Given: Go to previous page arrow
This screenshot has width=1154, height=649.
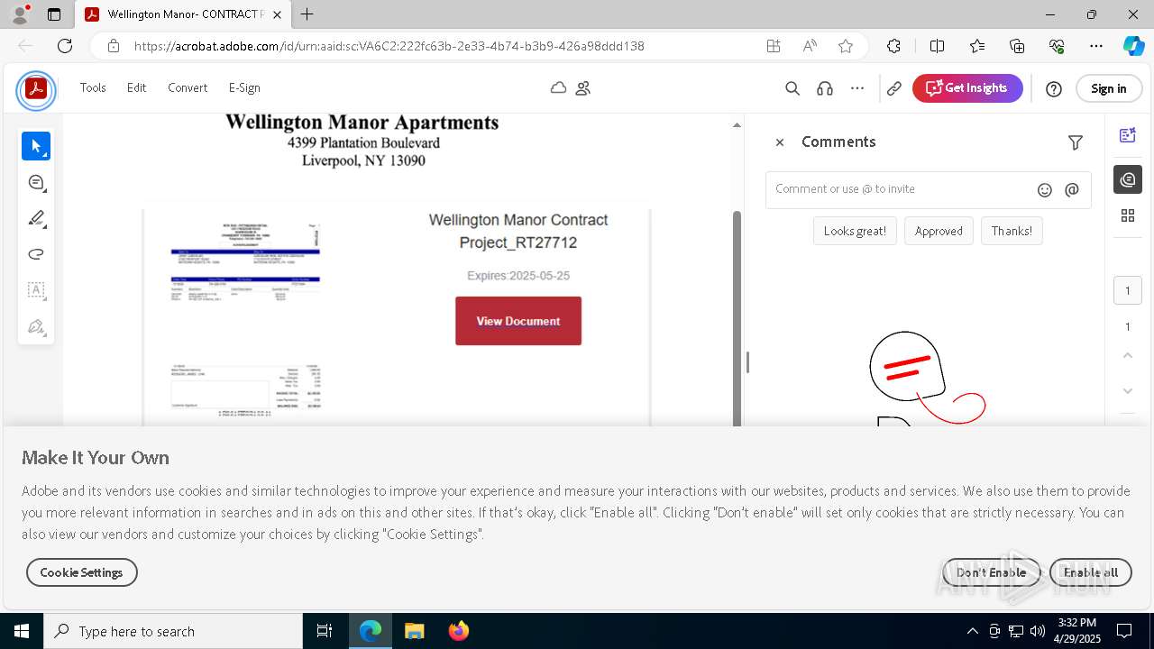Looking at the screenshot, I should tap(1128, 356).
